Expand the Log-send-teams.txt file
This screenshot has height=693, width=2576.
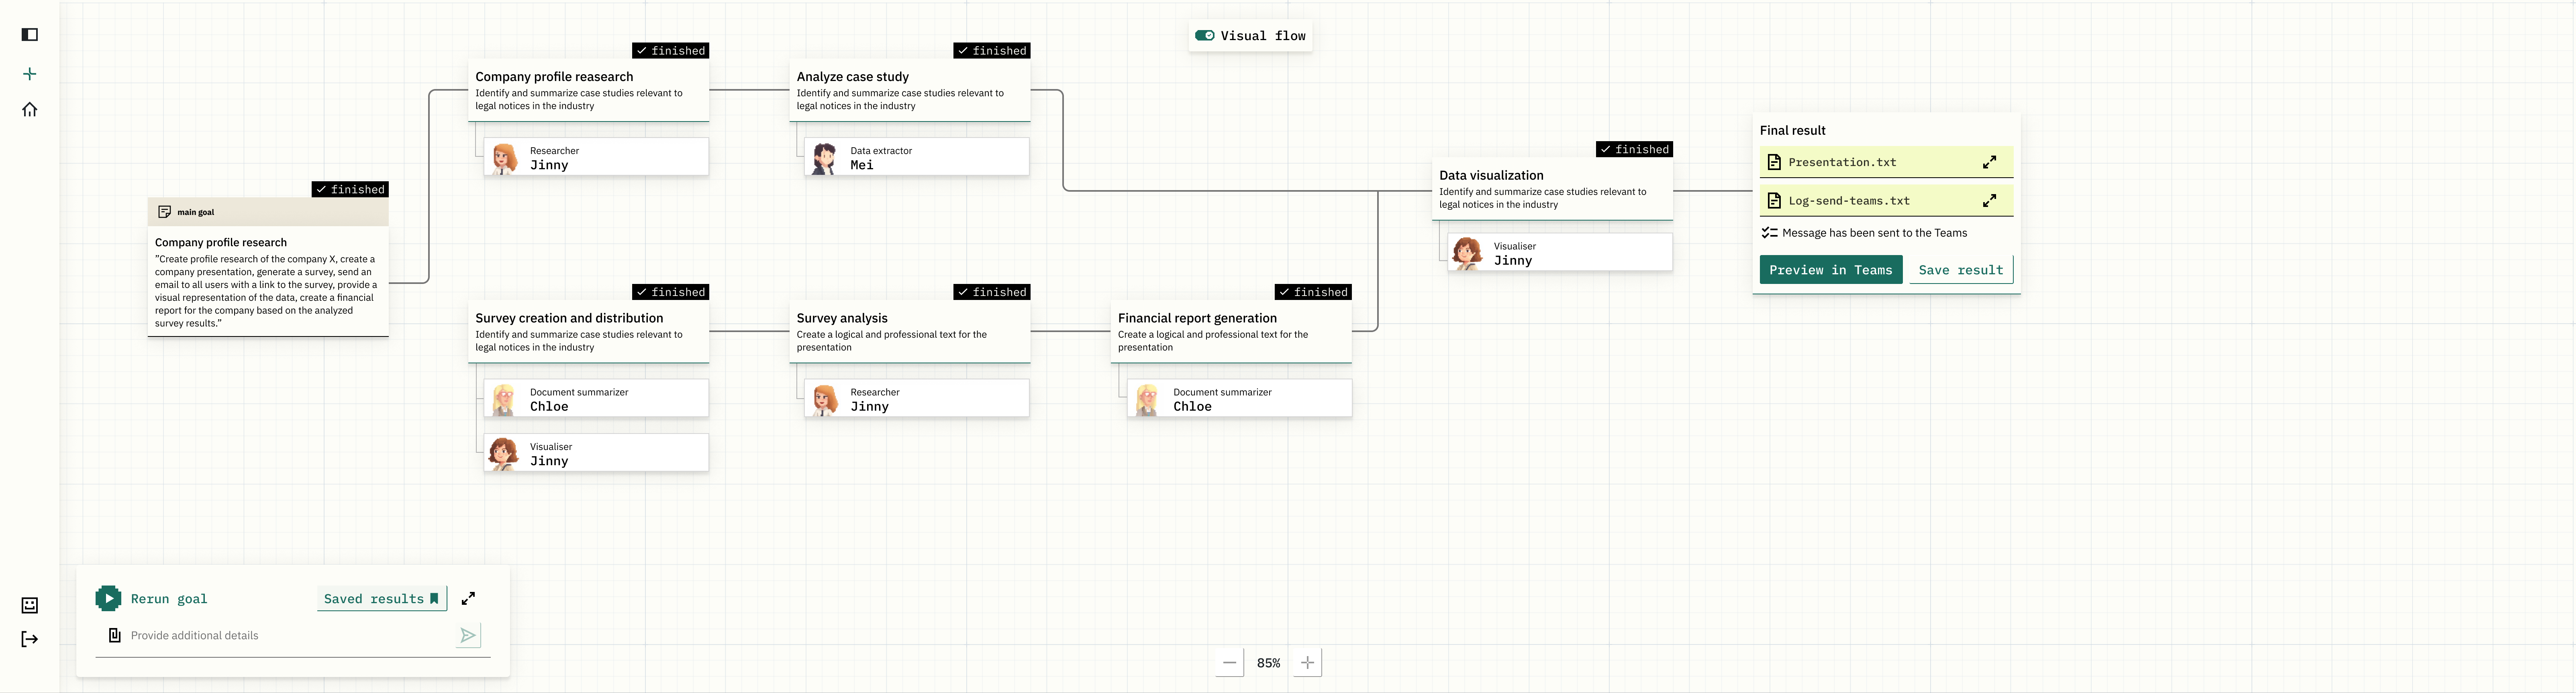[1989, 201]
